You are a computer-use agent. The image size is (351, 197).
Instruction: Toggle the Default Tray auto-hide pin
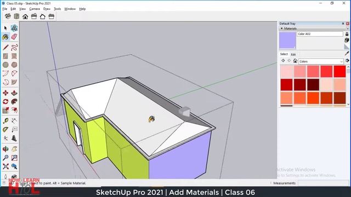[x=343, y=24]
